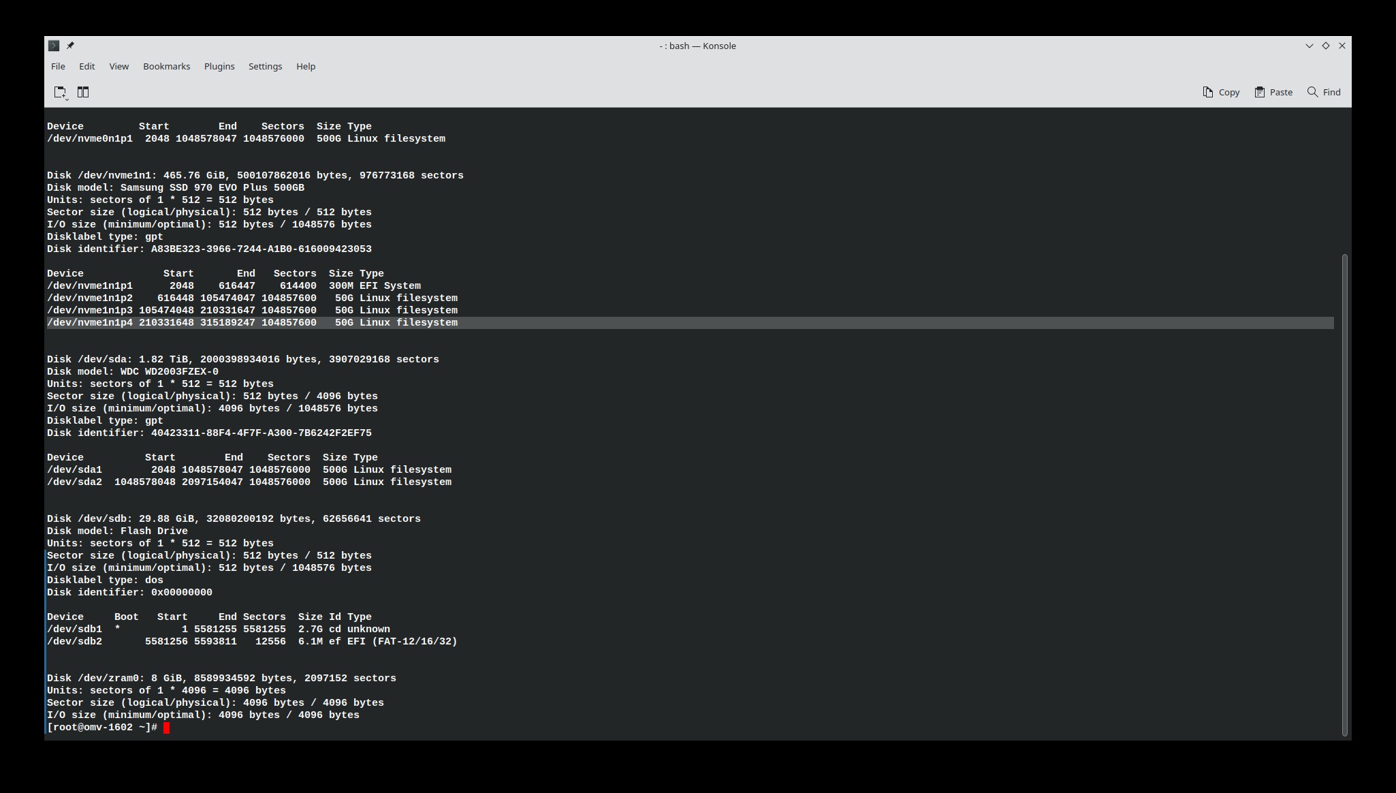
Task: Click the terminal vertical scrollbar handle
Action: tap(1344, 494)
